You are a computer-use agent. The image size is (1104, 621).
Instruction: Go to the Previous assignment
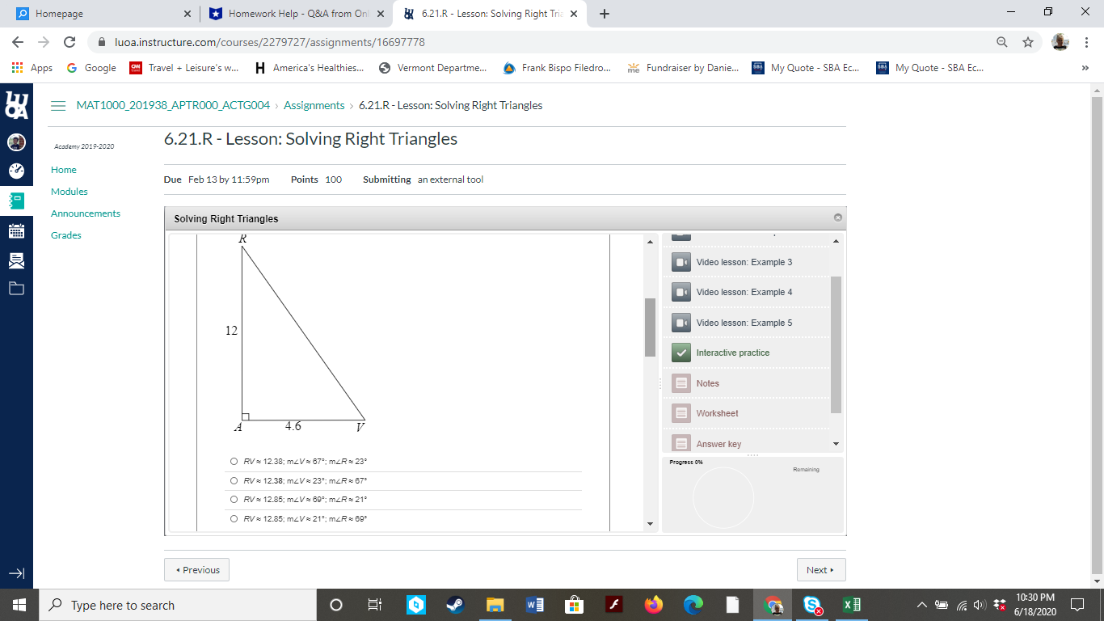197,570
